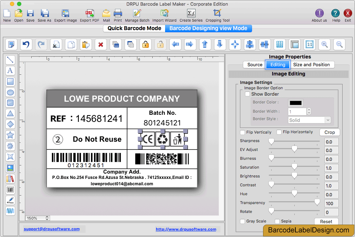Screen dimensions: 355x237
Task: Click the Sharpness value field
Action: [332, 142]
